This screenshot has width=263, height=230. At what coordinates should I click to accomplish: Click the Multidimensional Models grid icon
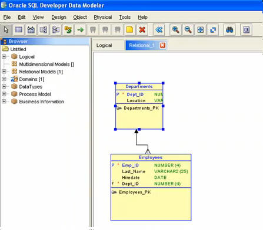point(14,64)
